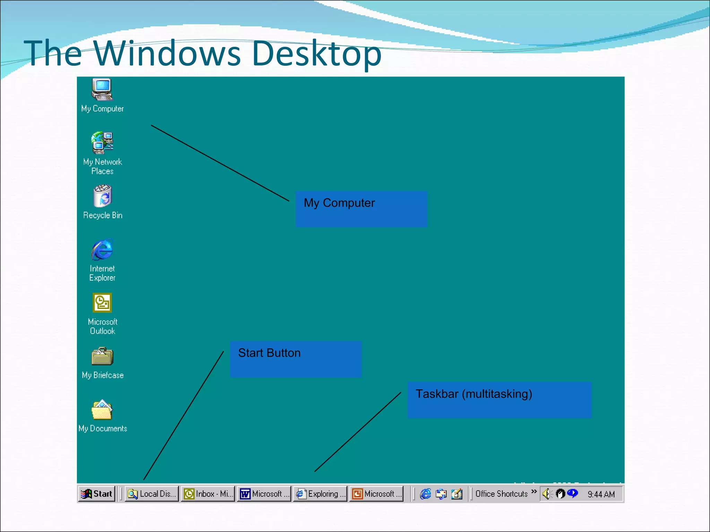710x532 pixels.
Task: Open the My Briefcase icon
Action: tap(102, 356)
